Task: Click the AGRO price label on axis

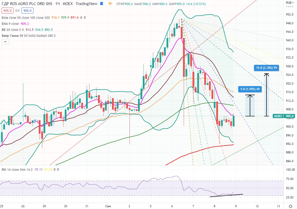Action: coord(278,116)
